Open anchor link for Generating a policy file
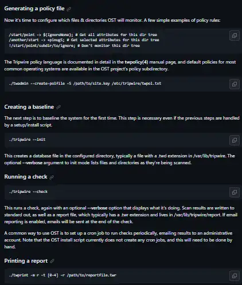242x285 pixels. [x=69, y=9]
